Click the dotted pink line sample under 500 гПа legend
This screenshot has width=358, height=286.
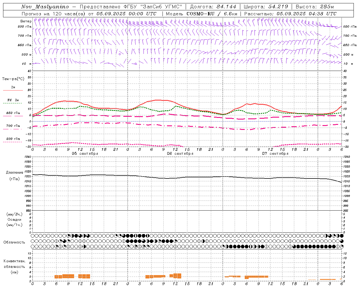click(12, 142)
